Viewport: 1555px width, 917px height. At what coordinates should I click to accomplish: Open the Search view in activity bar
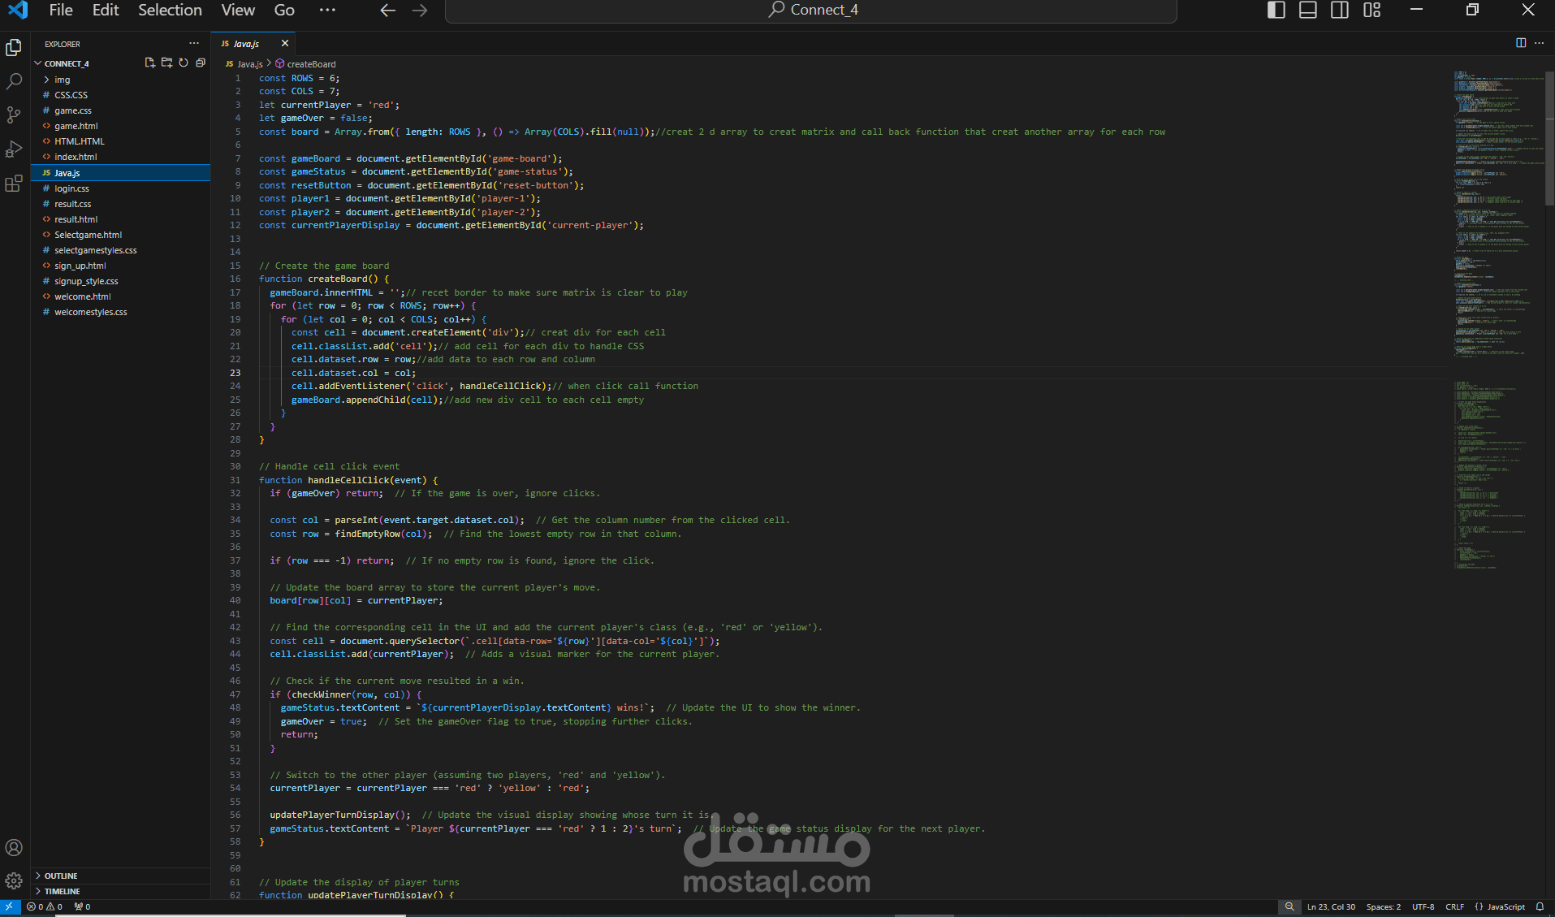pos(14,81)
